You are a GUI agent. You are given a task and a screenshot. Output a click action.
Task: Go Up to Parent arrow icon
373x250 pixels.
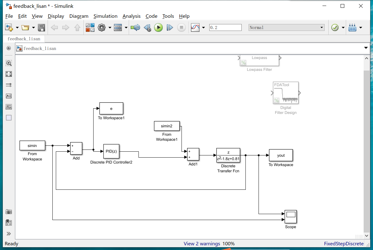click(77, 27)
